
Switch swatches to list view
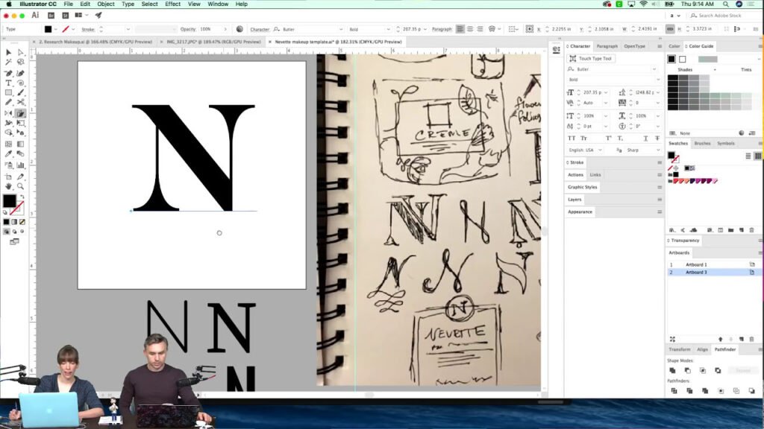click(x=748, y=156)
